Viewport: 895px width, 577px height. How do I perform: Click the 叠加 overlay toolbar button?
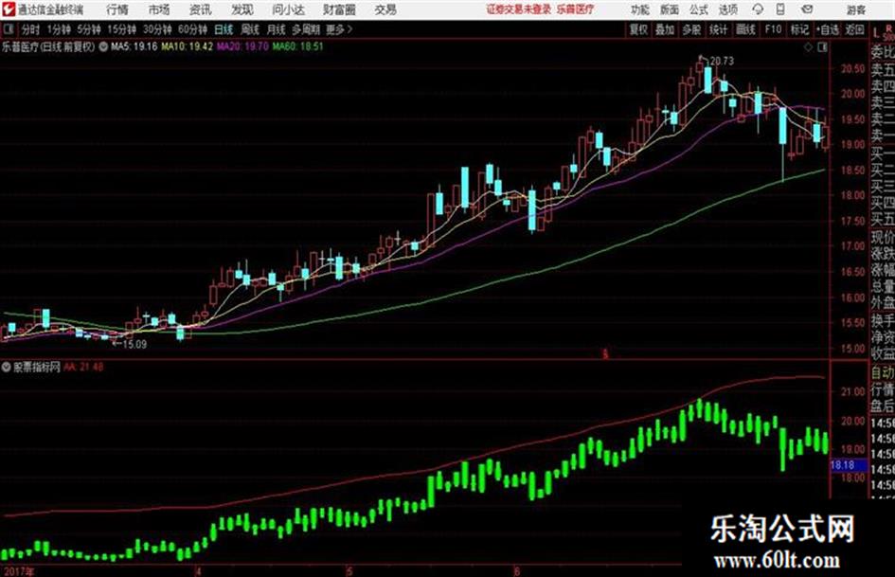click(665, 29)
